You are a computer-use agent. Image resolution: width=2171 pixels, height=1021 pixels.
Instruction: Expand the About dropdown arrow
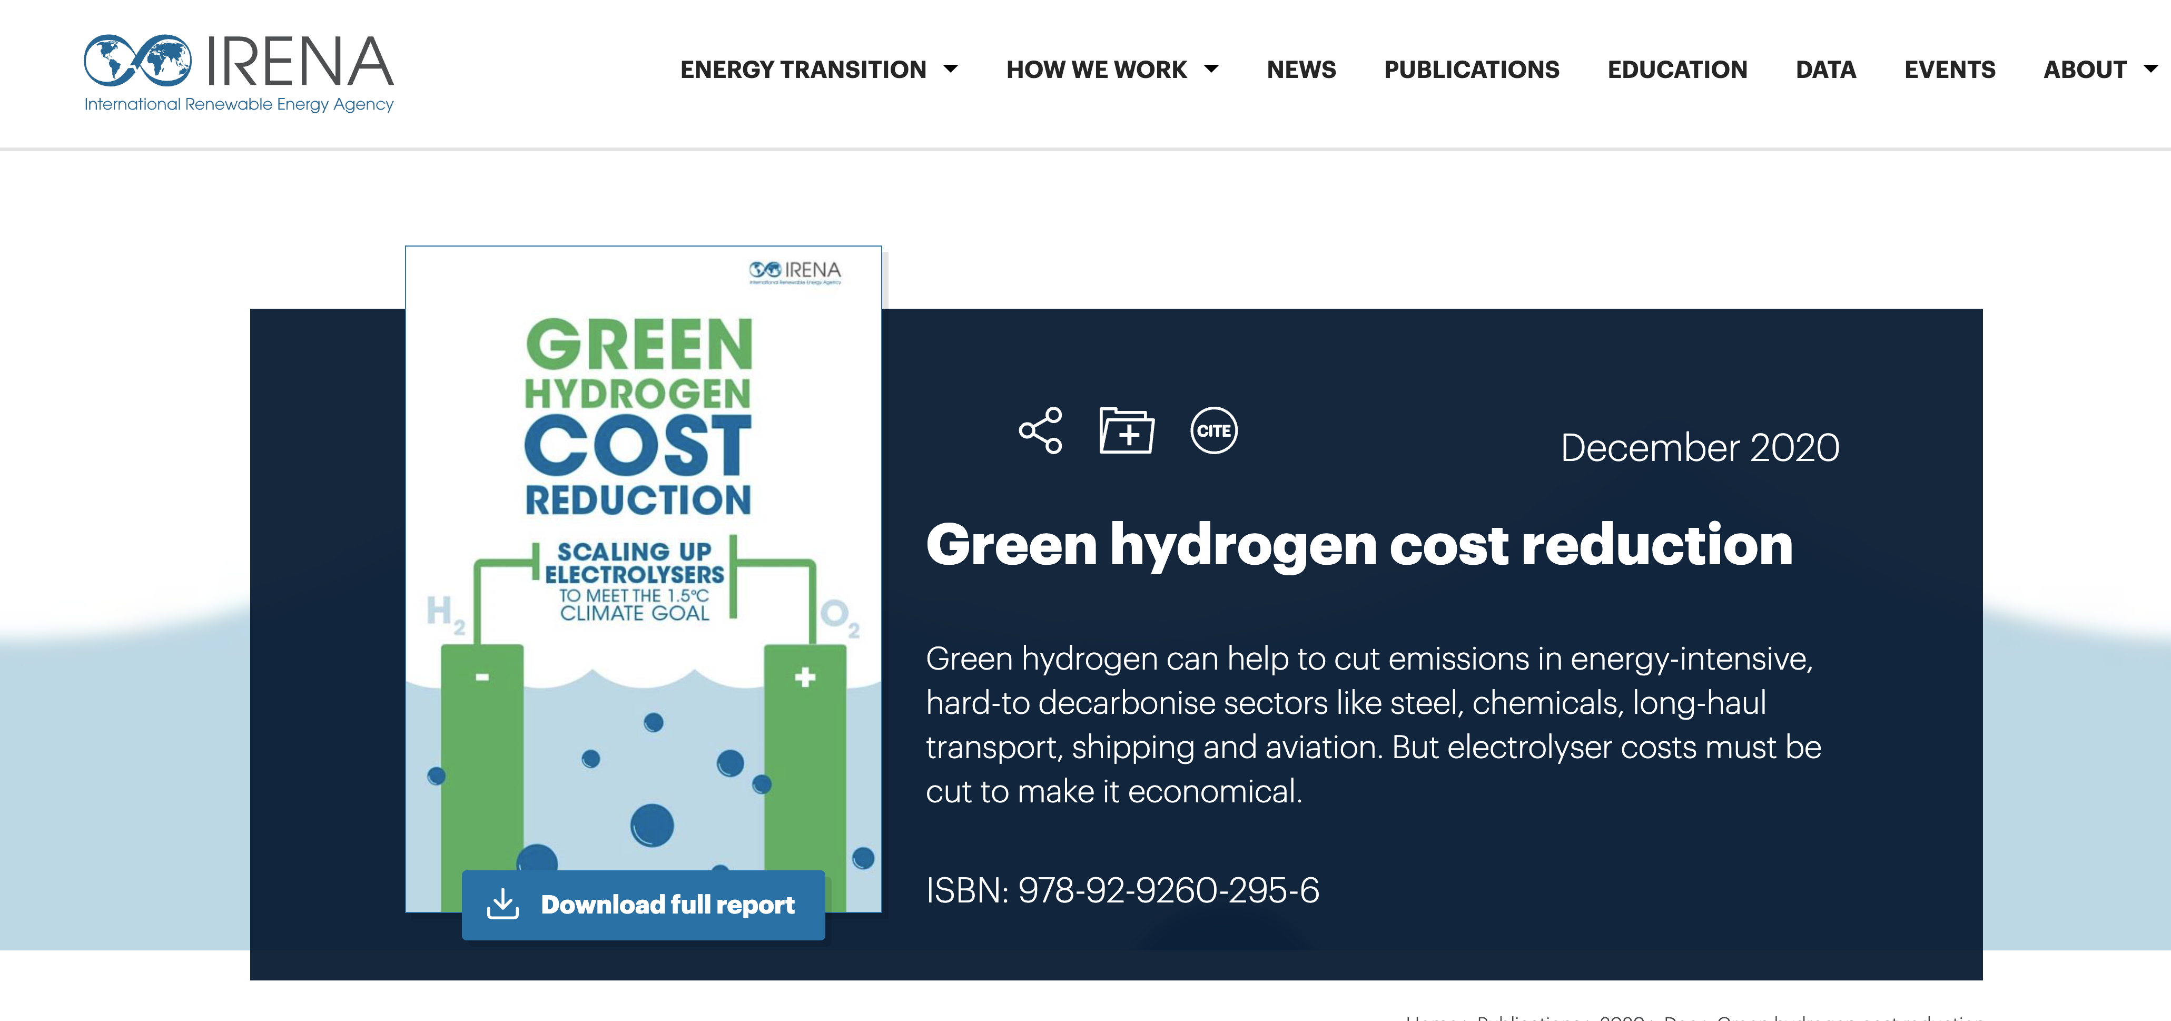coord(2150,69)
